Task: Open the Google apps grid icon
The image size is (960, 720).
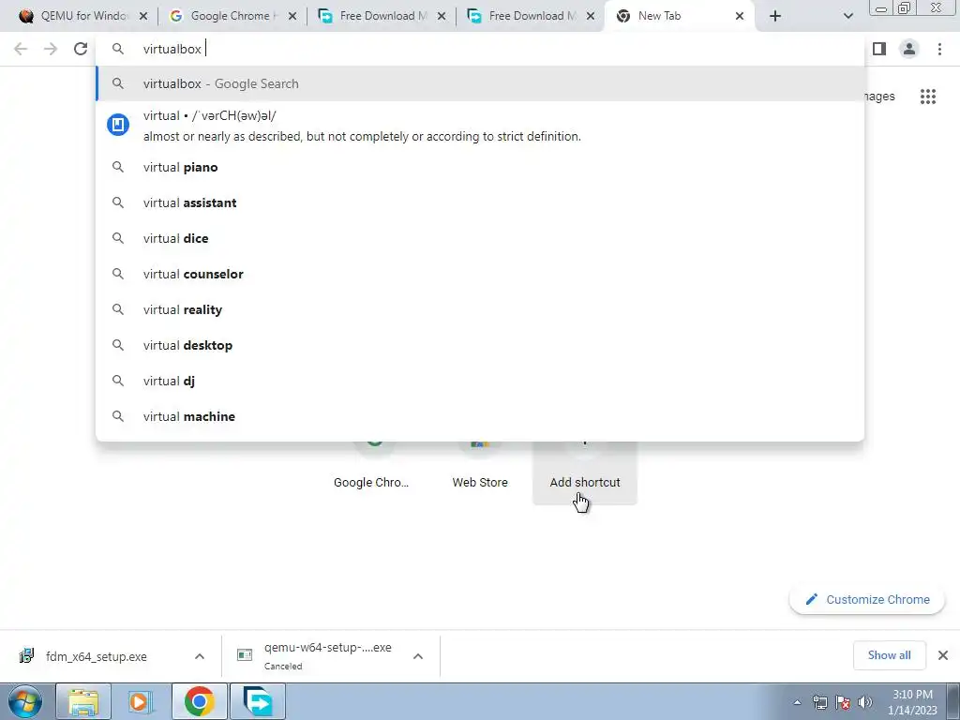Action: tap(928, 97)
